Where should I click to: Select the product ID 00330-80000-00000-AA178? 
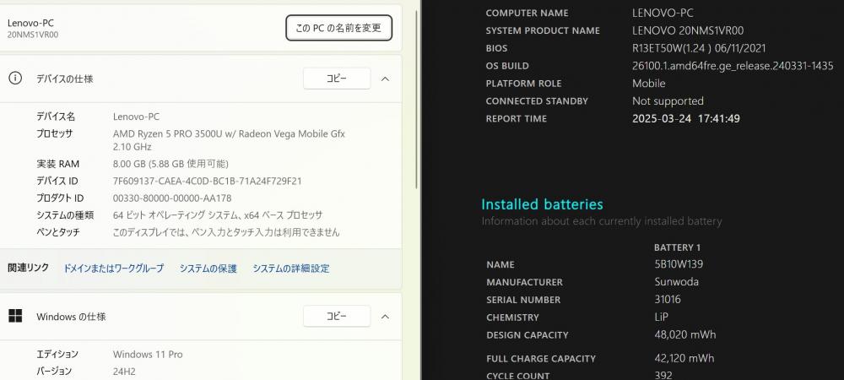coord(172,198)
